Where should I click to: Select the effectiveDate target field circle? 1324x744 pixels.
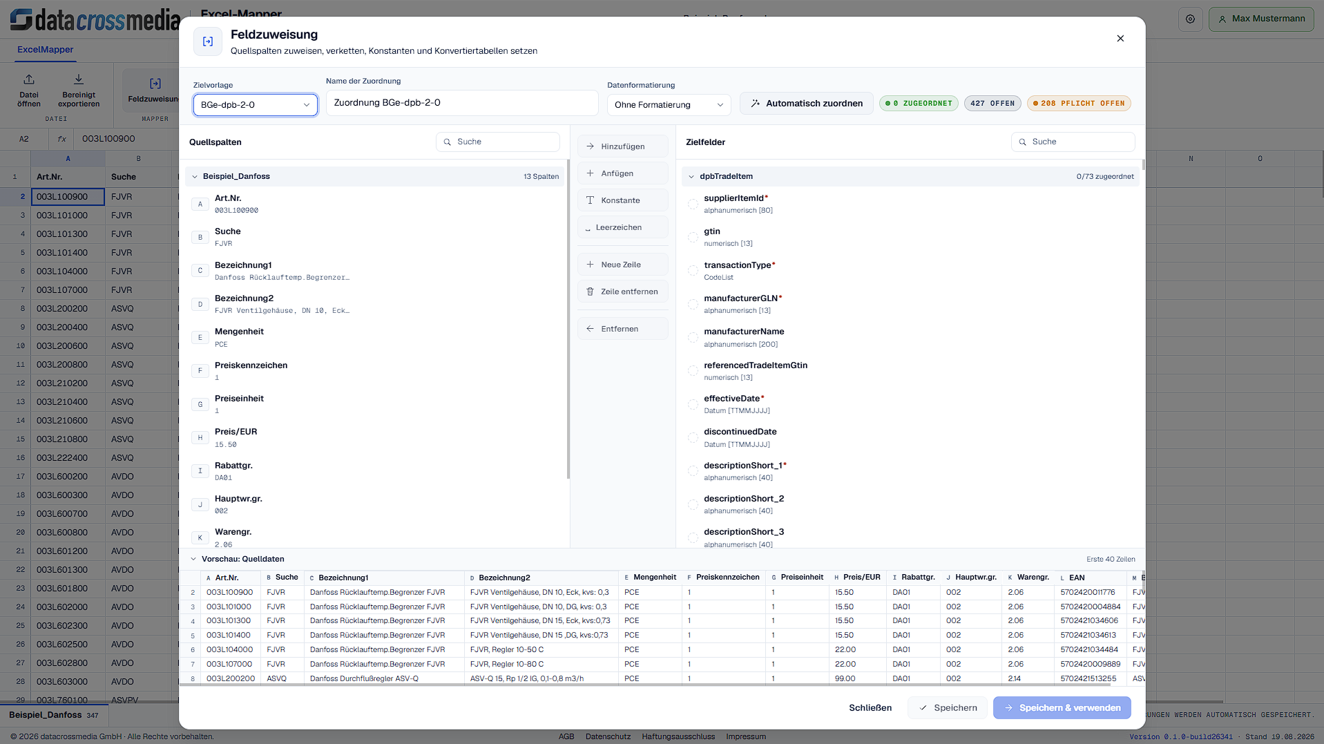[x=693, y=405]
